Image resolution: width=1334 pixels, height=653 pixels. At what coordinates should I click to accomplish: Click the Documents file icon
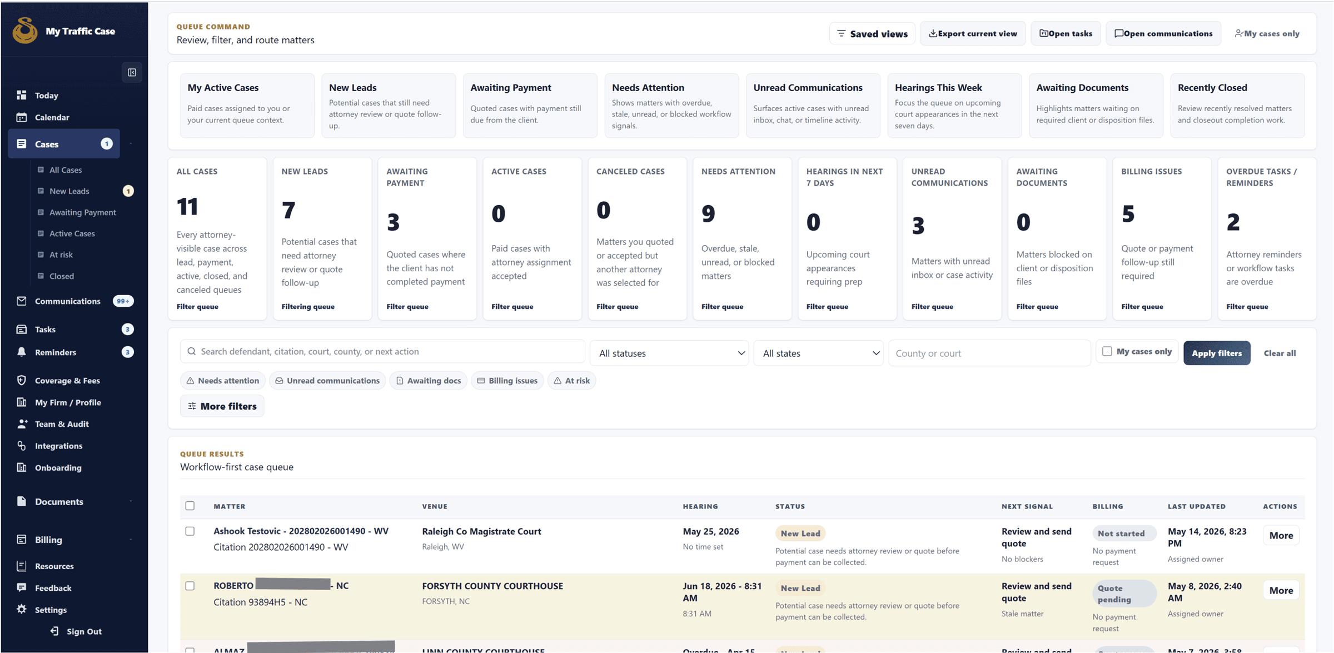(x=22, y=501)
